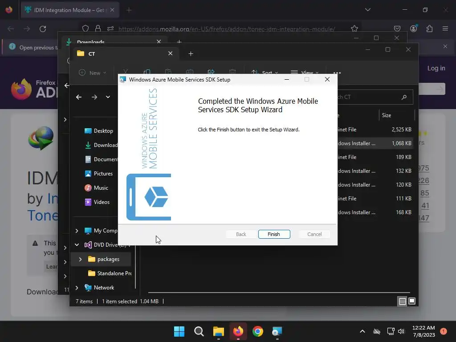Select the 2,525 KB file row
The width and height of the screenshot is (456, 342).
[375, 130]
